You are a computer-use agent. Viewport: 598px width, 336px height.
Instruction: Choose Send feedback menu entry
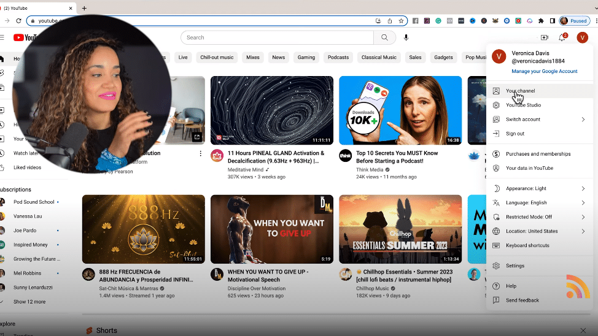tap(539, 300)
